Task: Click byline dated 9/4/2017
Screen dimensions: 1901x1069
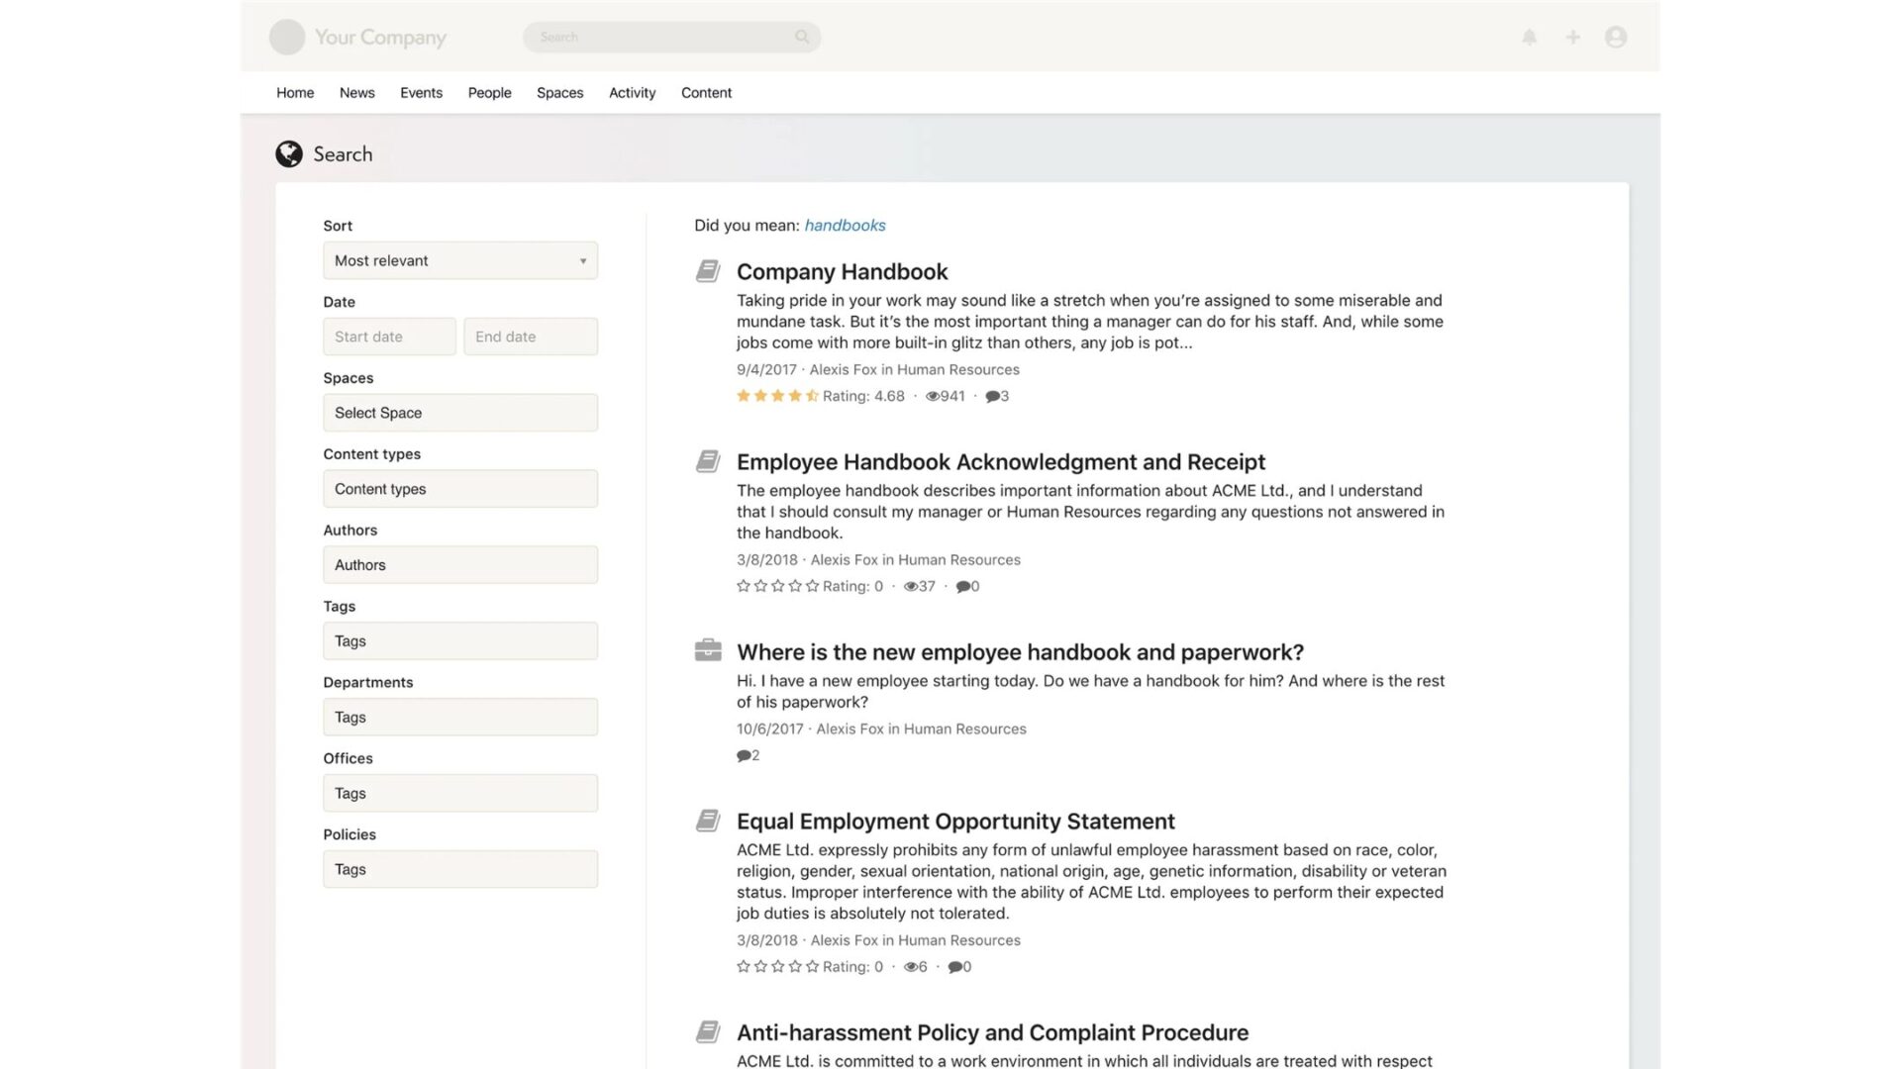Action: (x=877, y=369)
